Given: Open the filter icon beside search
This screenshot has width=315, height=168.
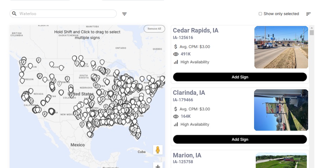Looking at the screenshot, I should tap(125, 14).
